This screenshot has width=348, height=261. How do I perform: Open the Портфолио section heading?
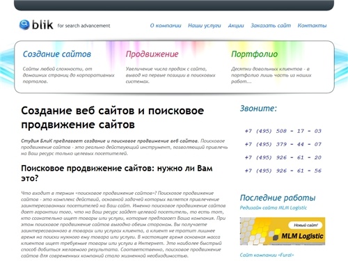254,54
